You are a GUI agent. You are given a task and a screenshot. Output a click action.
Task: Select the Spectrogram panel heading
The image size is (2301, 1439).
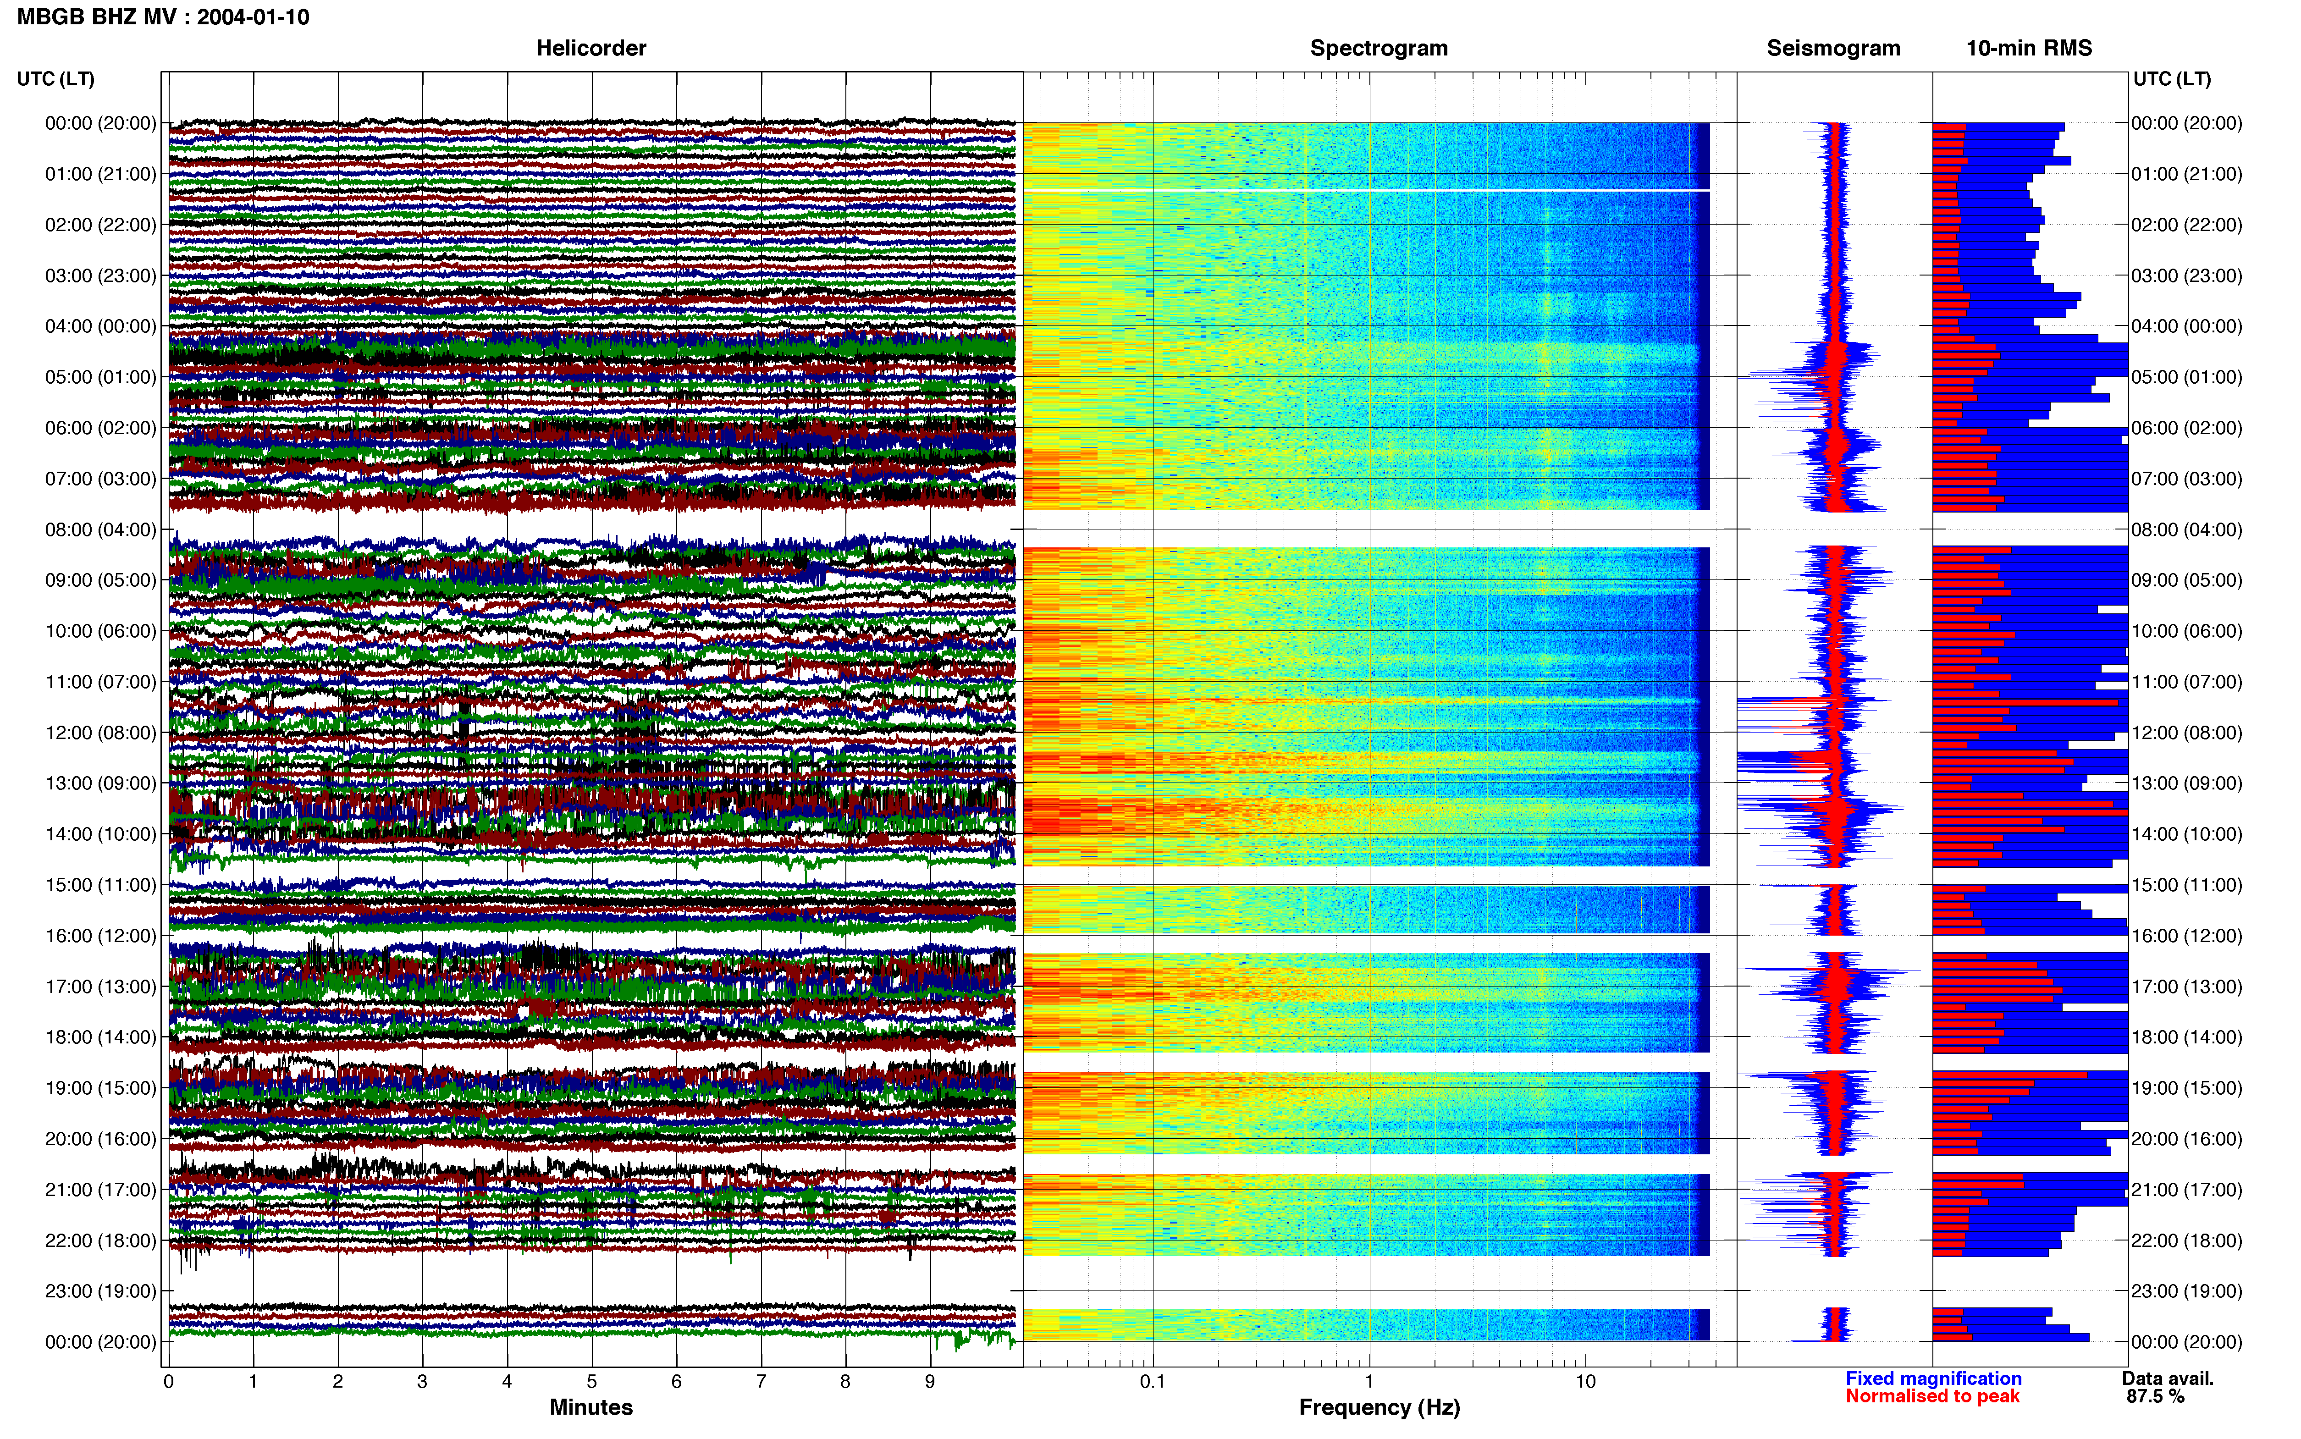1379,48
